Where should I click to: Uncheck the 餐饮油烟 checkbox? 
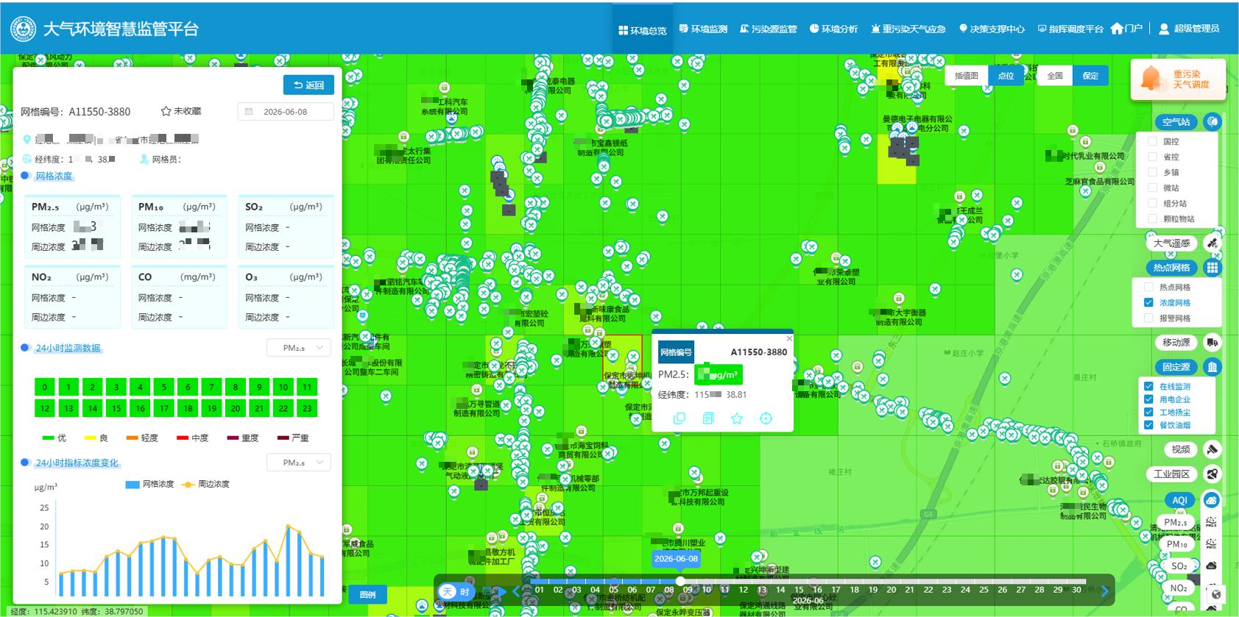tap(1148, 425)
